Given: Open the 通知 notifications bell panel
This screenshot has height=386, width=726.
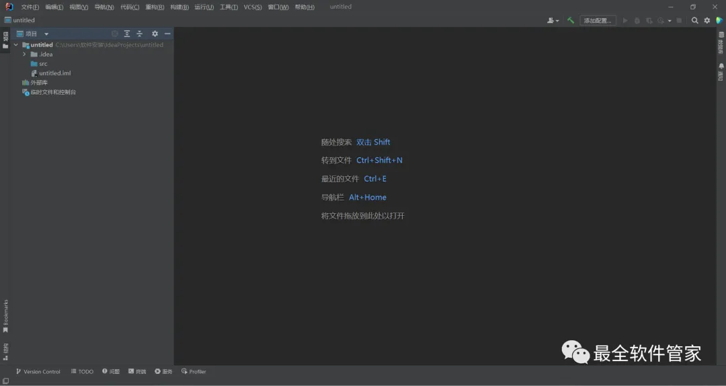Looking at the screenshot, I should 721,72.
